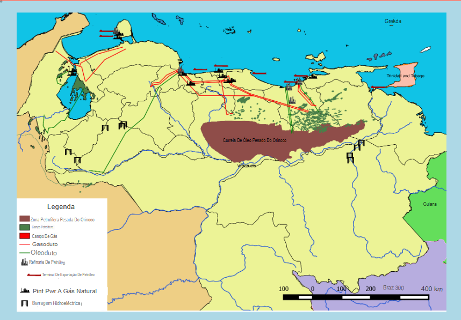
Task: Click the Guiana territory label
Action: (x=430, y=204)
